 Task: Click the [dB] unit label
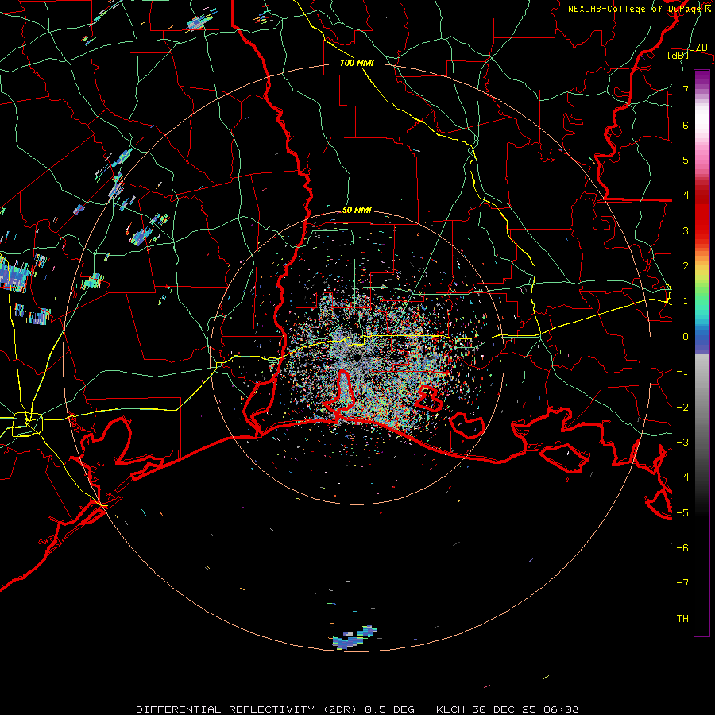(x=678, y=56)
